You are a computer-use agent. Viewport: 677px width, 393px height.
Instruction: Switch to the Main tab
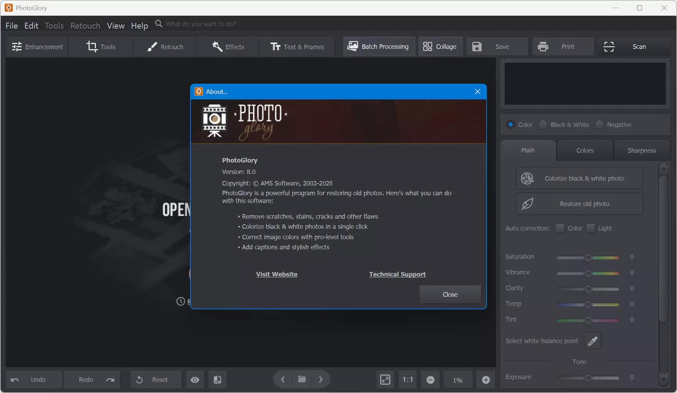coord(528,150)
